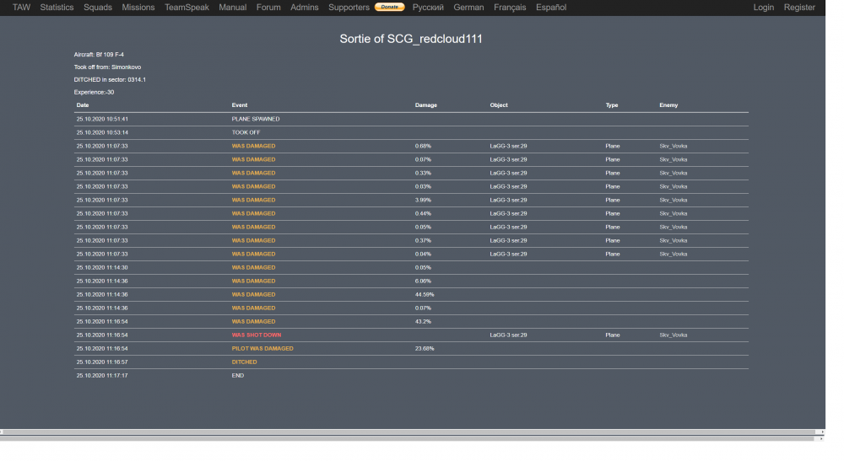Select Français language option
This screenshot has width=844, height=461.
[510, 8]
